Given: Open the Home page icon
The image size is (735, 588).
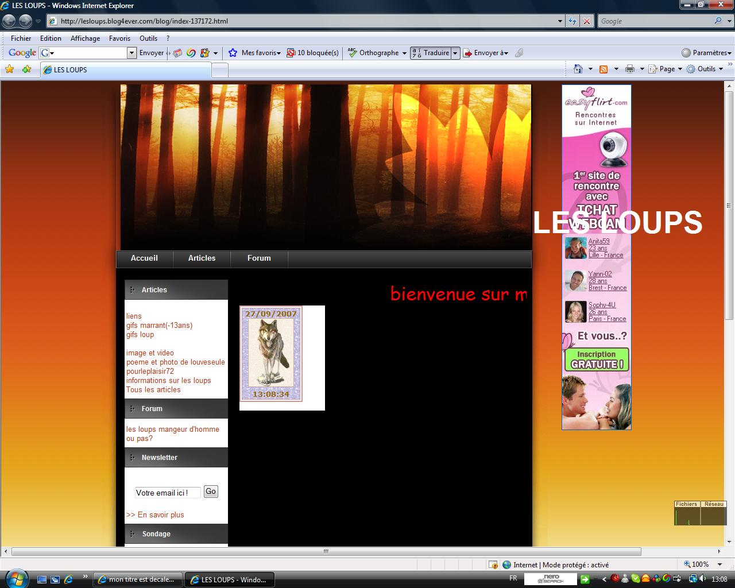Looking at the screenshot, I should point(578,69).
